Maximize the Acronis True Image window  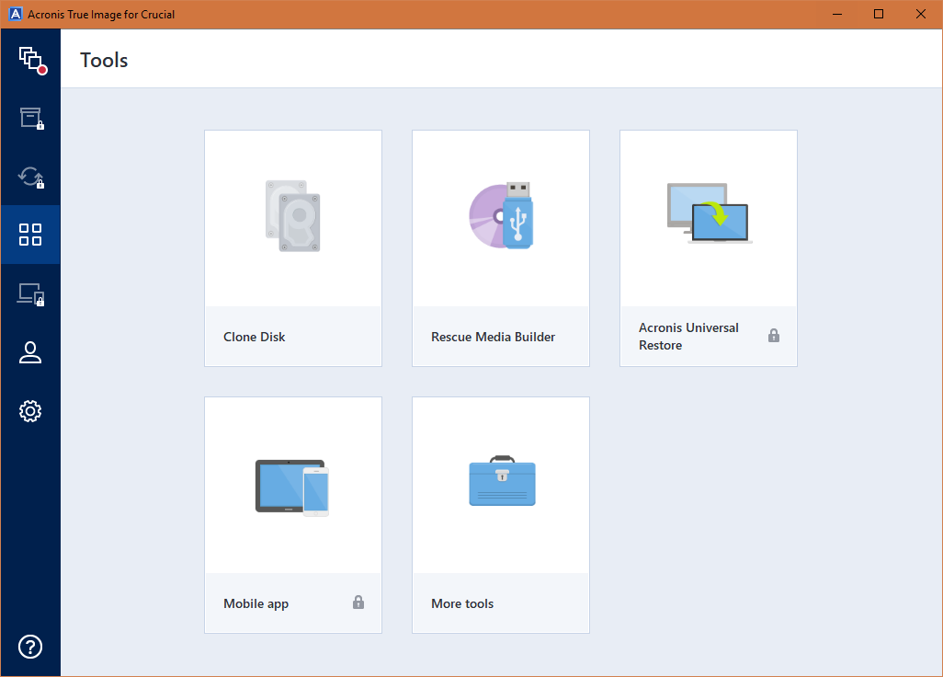[x=879, y=14]
